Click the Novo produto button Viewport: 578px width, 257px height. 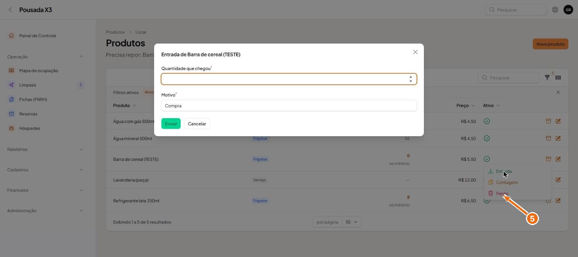tap(550, 44)
